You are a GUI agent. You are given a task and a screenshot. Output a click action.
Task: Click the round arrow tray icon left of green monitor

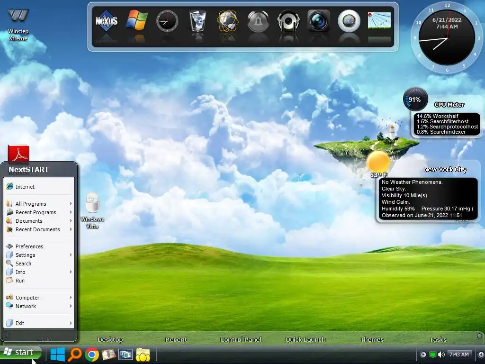(423, 355)
